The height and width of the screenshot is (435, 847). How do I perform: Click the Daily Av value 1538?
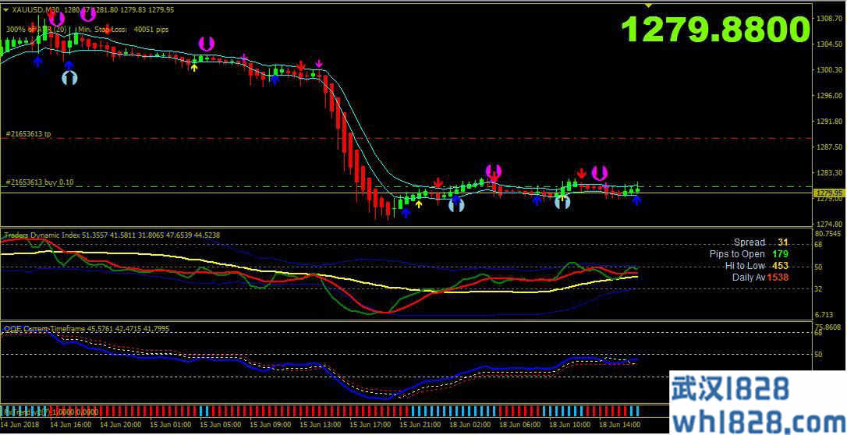click(x=777, y=277)
